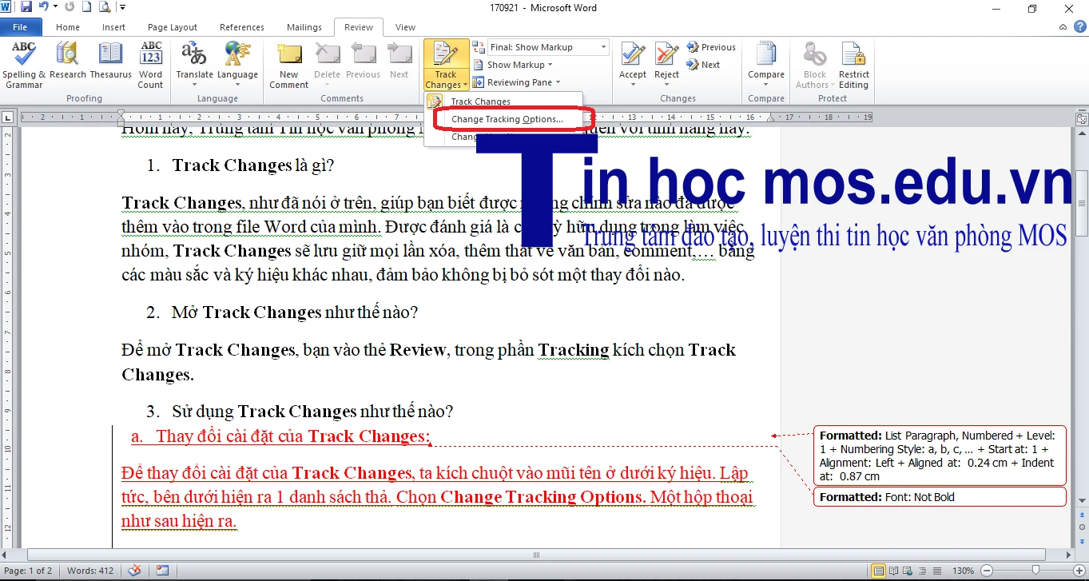The image size is (1089, 581).
Task: Click the Formatted: Font: Not Bold balloon
Action: (940, 497)
